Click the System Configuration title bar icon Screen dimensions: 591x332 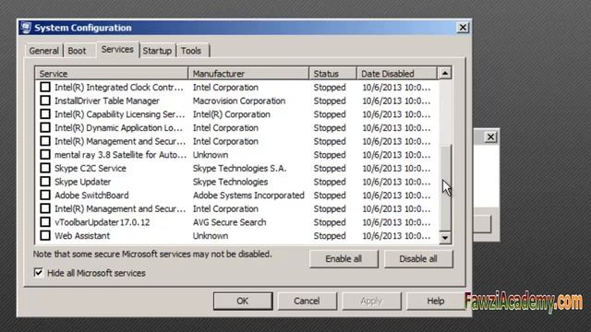tap(26, 28)
